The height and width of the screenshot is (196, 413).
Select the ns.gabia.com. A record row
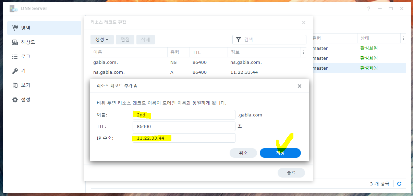pos(198,72)
